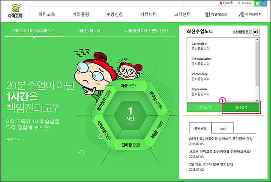Image resolution: width=271 pixels, height=182 pixels.
Task: Click the scroll down arrow in notes box
Action: 257,101
